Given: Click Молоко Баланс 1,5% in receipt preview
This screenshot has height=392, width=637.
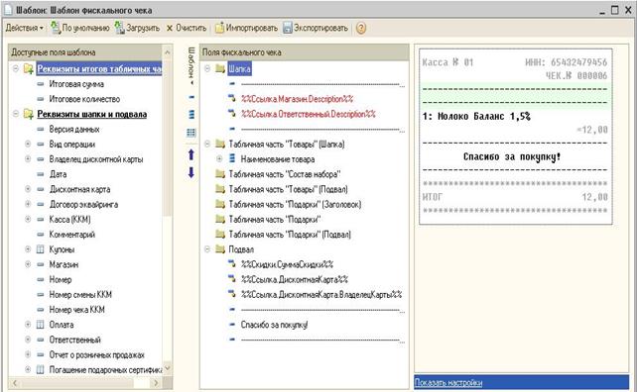Looking at the screenshot, I should click(x=476, y=117).
